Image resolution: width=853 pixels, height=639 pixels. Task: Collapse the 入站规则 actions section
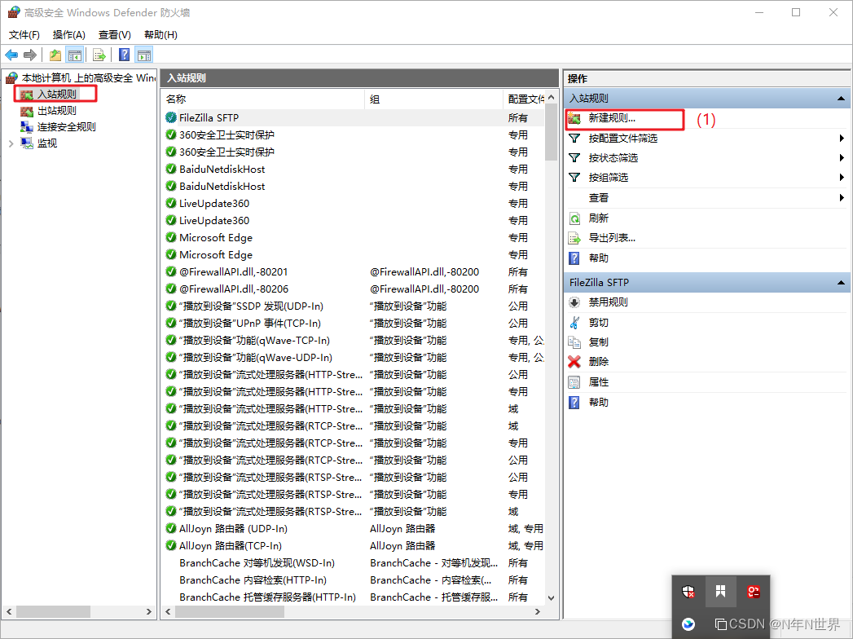[841, 99]
